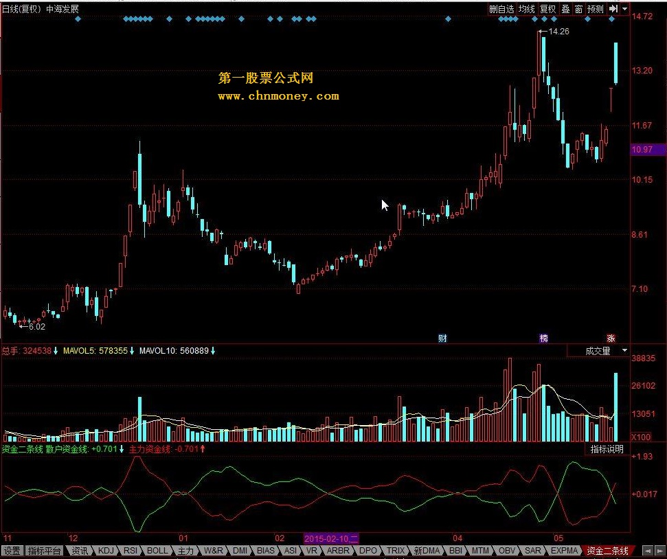
Task: Select the DPO indicator tab
Action: [368, 551]
